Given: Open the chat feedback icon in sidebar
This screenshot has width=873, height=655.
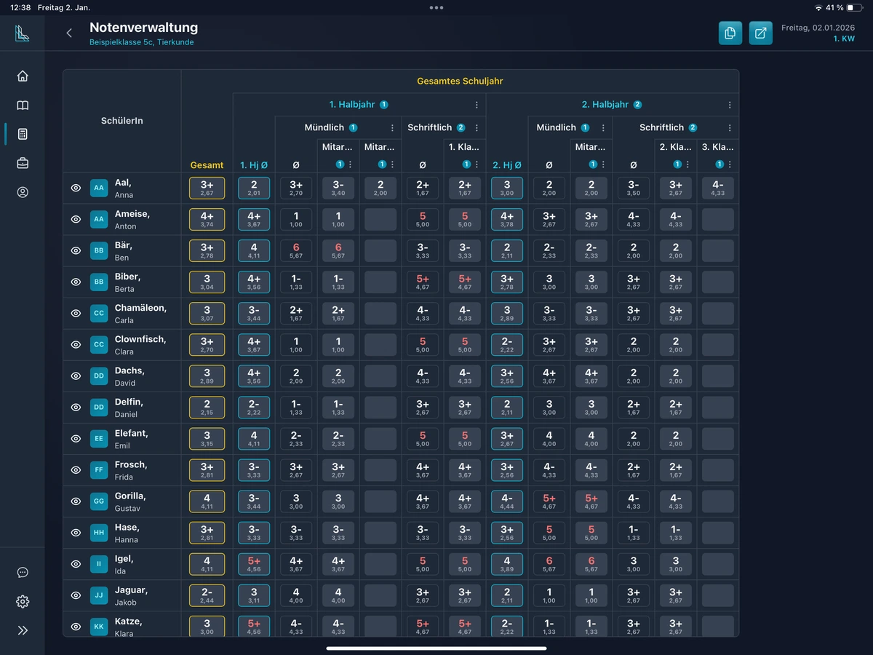Looking at the screenshot, I should [x=23, y=572].
